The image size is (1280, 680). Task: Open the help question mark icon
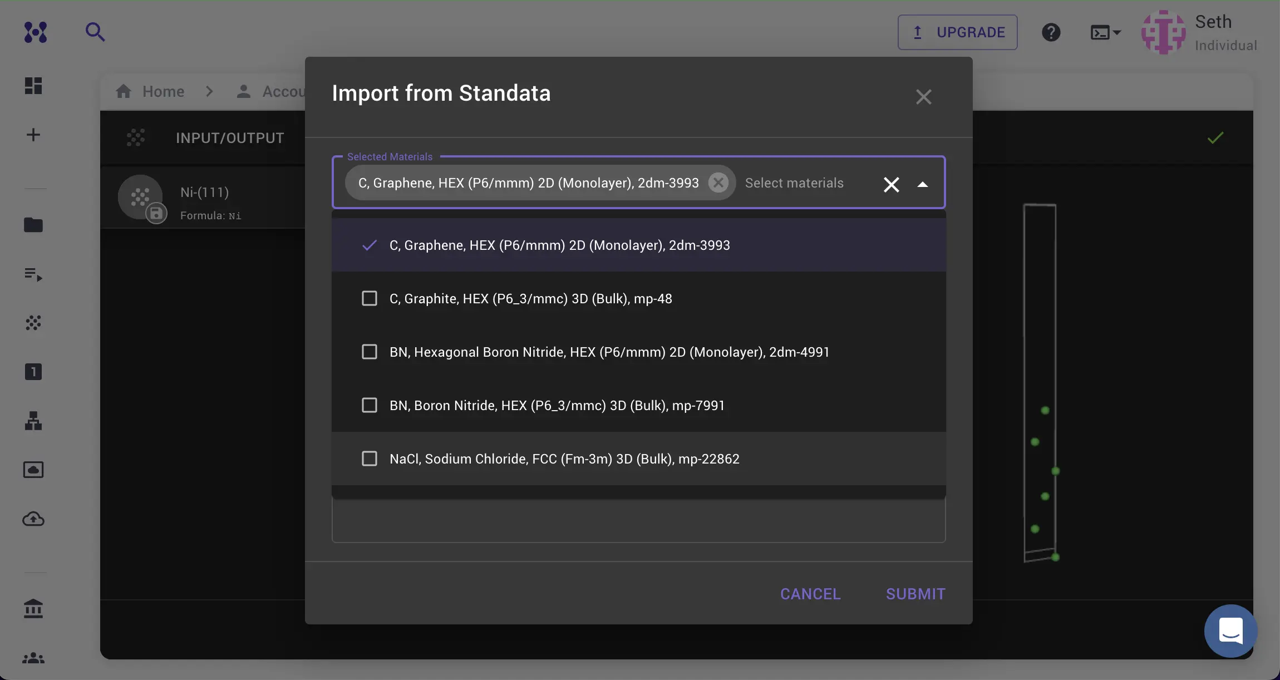tap(1051, 32)
